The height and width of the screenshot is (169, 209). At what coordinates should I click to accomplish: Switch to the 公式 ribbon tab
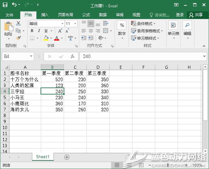(x=86, y=15)
